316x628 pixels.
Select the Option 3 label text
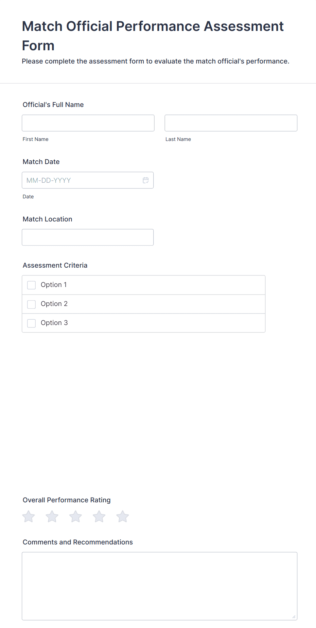click(54, 323)
